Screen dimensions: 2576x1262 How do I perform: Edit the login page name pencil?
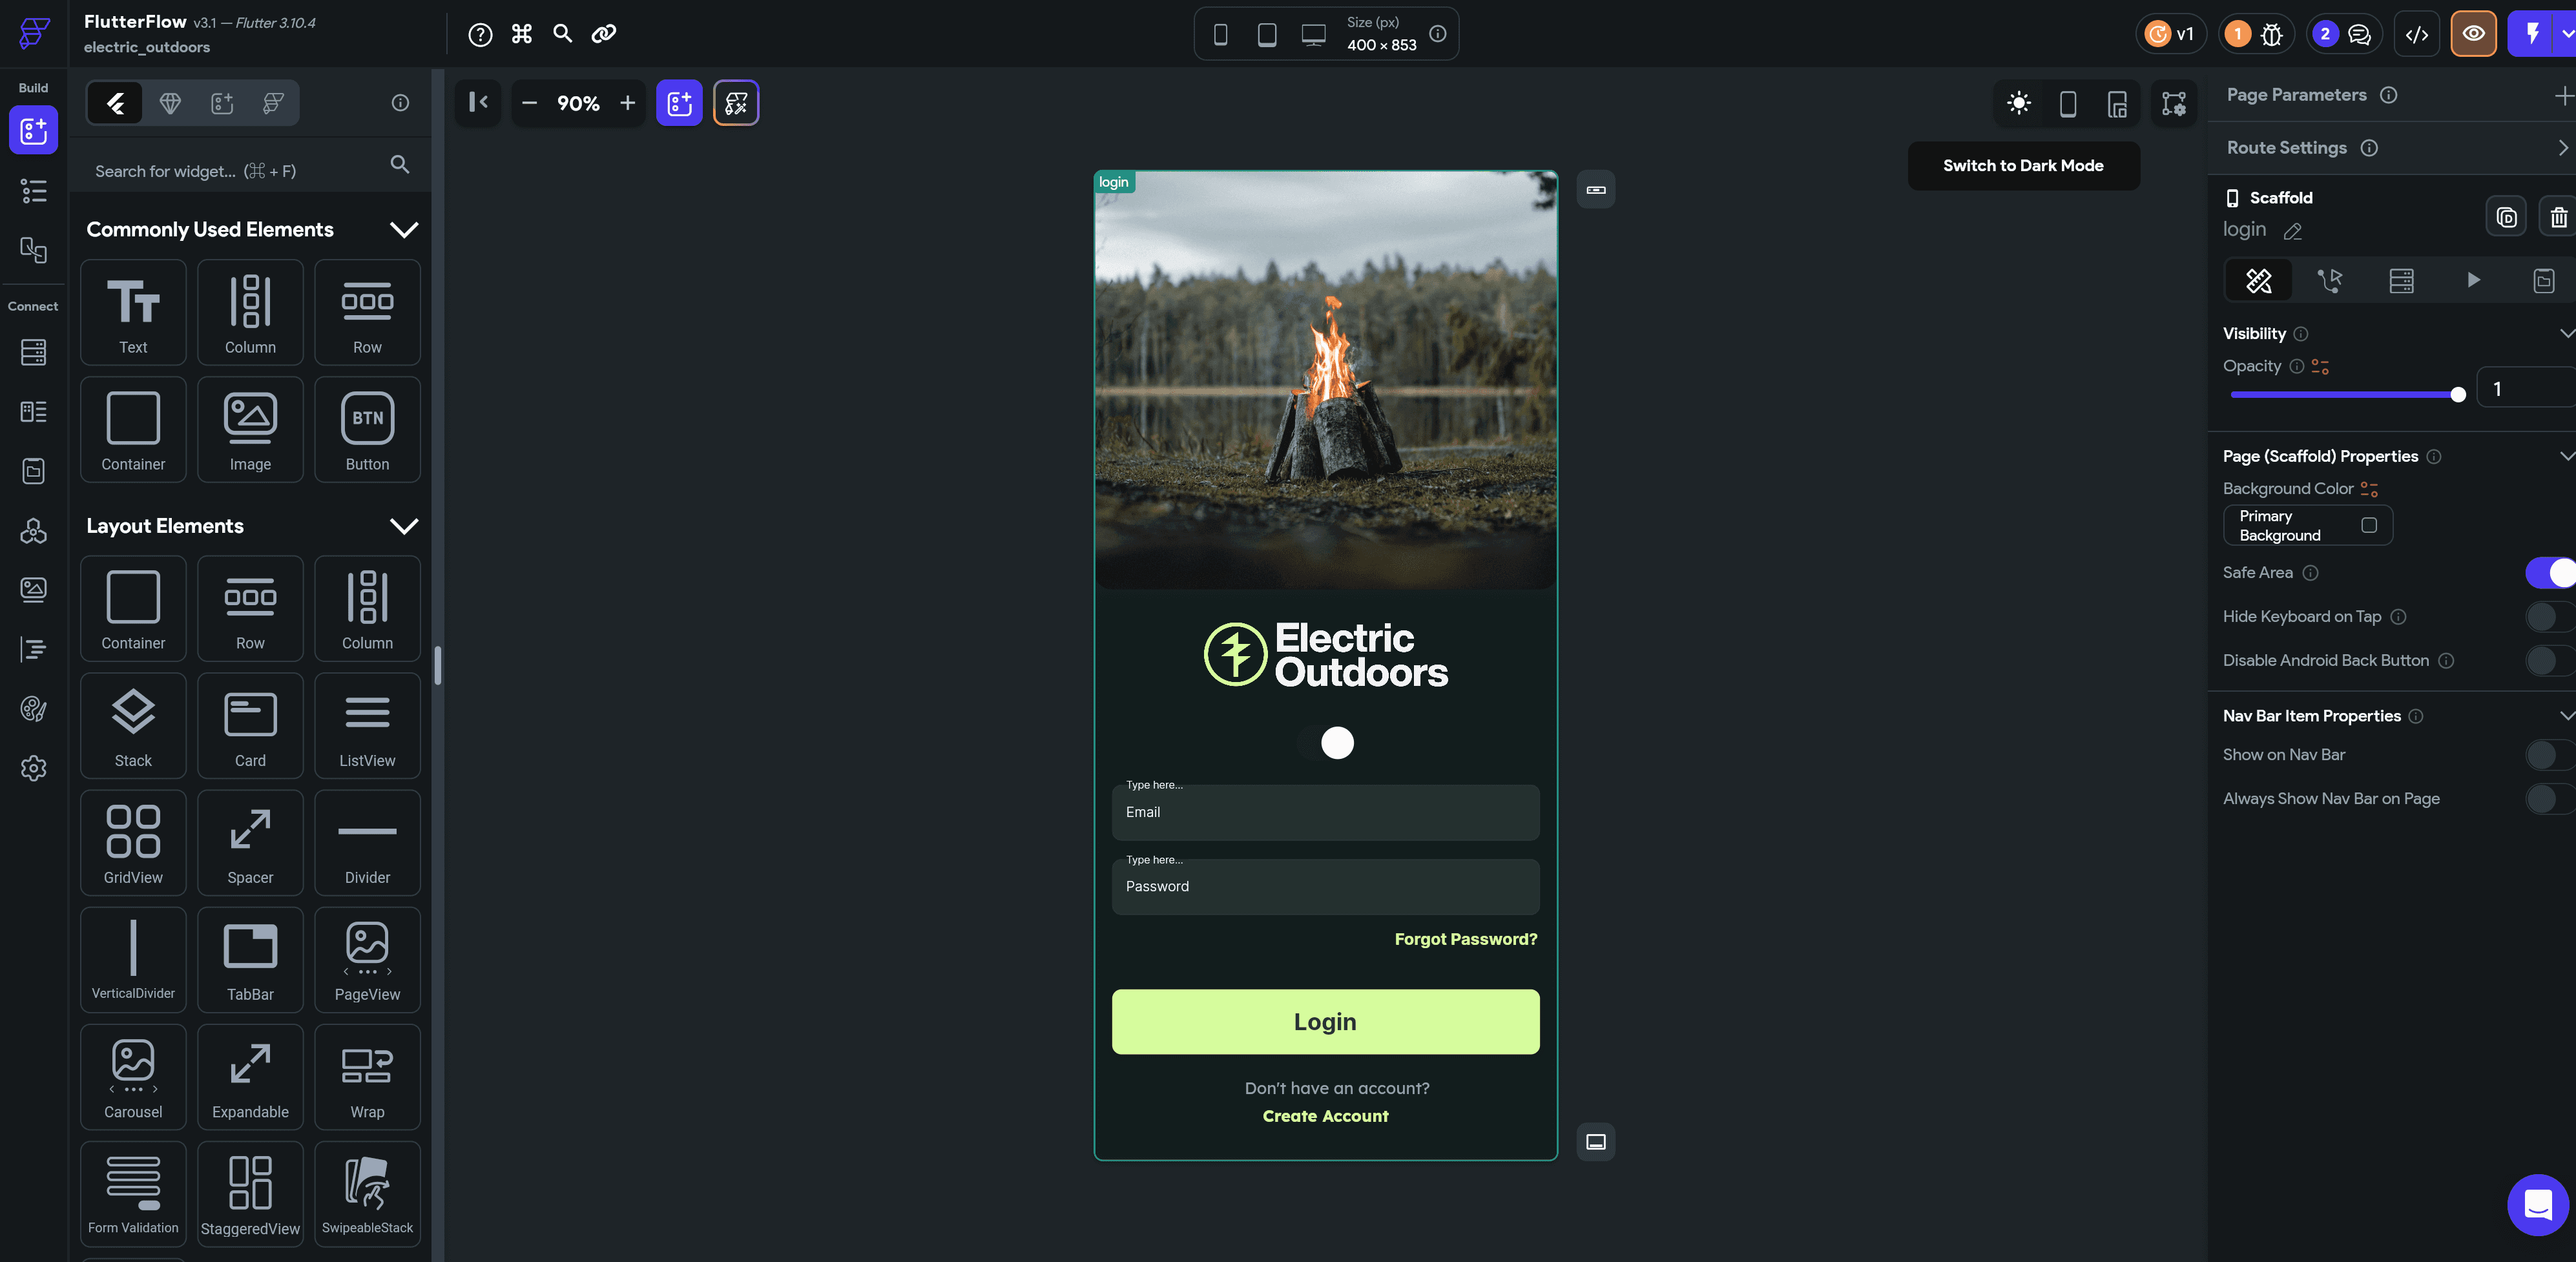click(x=2292, y=231)
